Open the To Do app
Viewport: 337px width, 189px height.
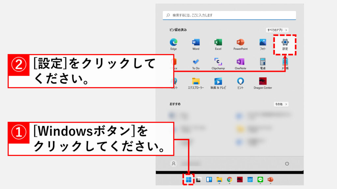coord(196,64)
